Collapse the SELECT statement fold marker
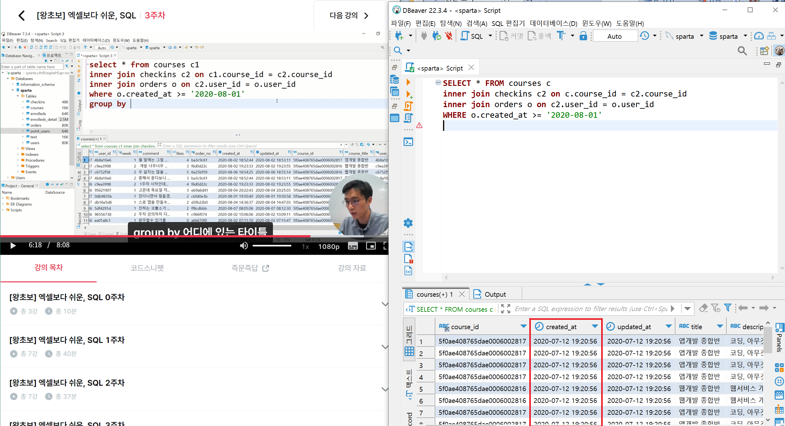 (438, 83)
